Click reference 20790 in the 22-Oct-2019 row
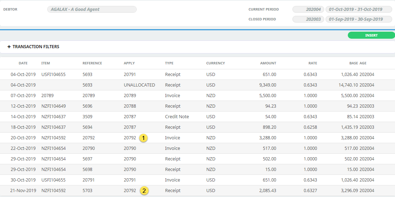The image size is (395, 197). (x=89, y=148)
